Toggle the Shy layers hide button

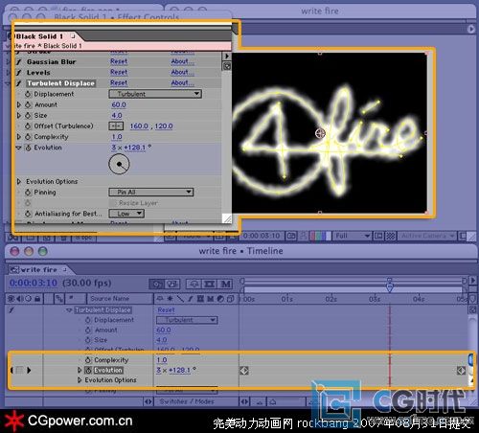194,284
